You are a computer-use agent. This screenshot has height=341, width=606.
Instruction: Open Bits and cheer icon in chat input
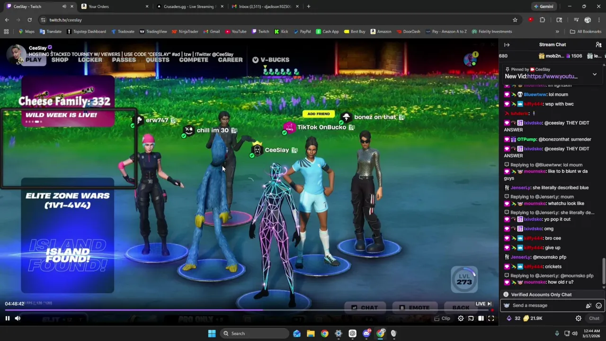point(588,306)
